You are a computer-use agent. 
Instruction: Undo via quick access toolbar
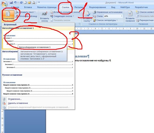pyautogui.click(x=15, y=3)
